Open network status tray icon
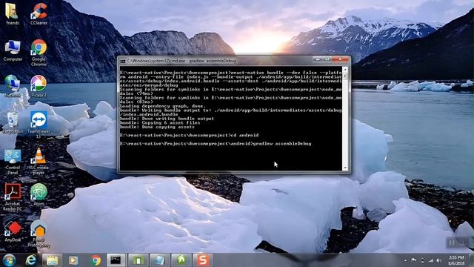Image resolution: width=474 pixels, height=267 pixels. pos(431,260)
